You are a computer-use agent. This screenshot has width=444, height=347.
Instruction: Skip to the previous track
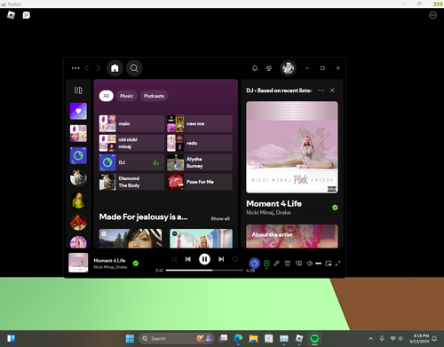(188, 259)
